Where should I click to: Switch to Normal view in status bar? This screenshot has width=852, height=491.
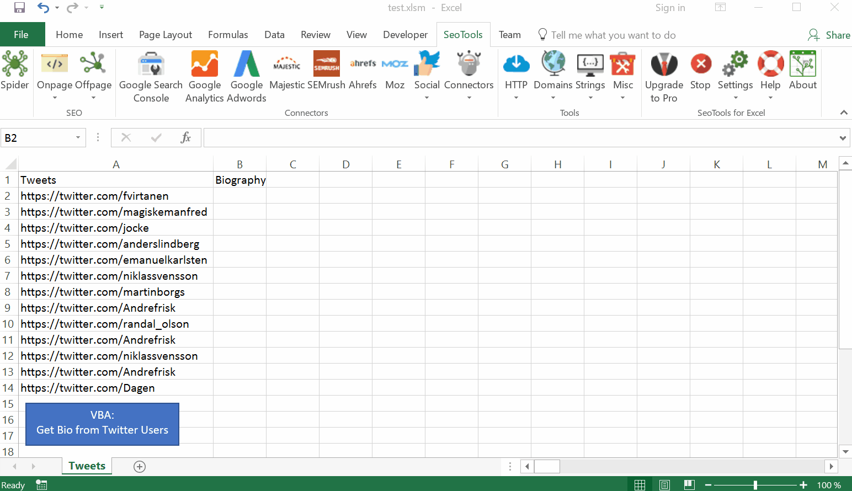click(x=640, y=484)
